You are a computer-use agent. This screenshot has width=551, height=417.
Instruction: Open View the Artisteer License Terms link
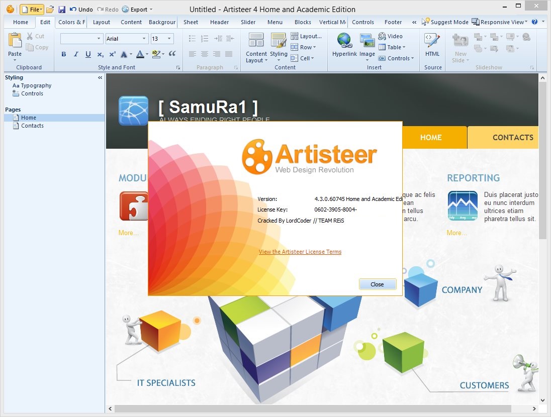point(300,252)
